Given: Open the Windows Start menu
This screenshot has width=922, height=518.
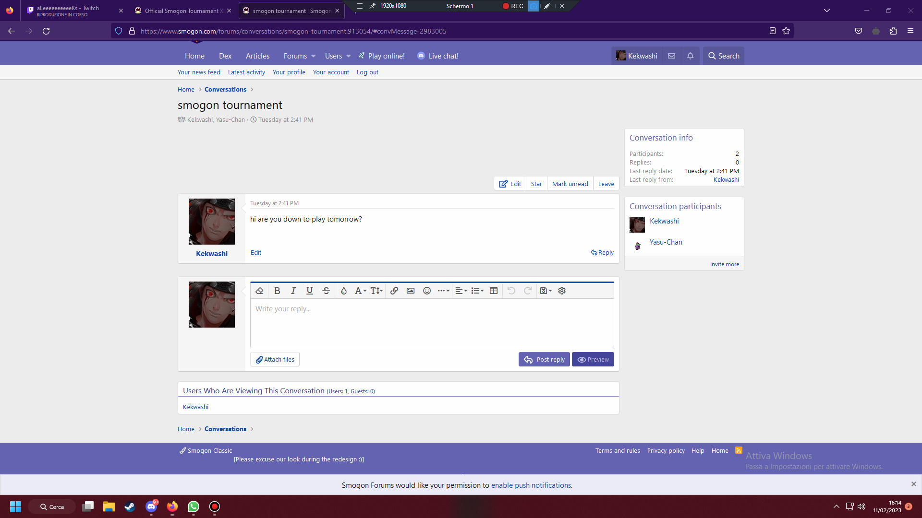Looking at the screenshot, I should point(15,506).
